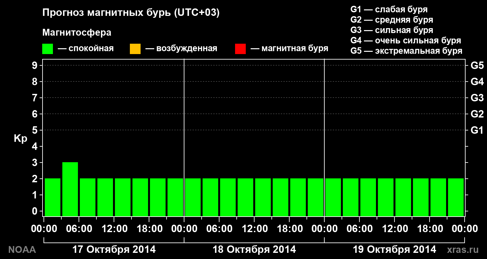The height and width of the screenshot is (259, 487).
Task: Select the first bar starting at 00:00 17 Октября
Action: (x=53, y=197)
